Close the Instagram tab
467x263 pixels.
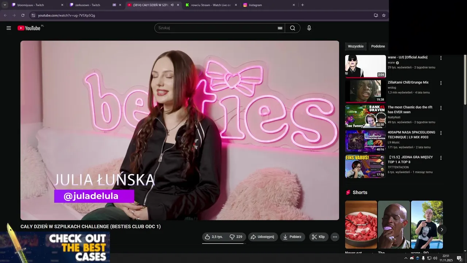click(294, 5)
